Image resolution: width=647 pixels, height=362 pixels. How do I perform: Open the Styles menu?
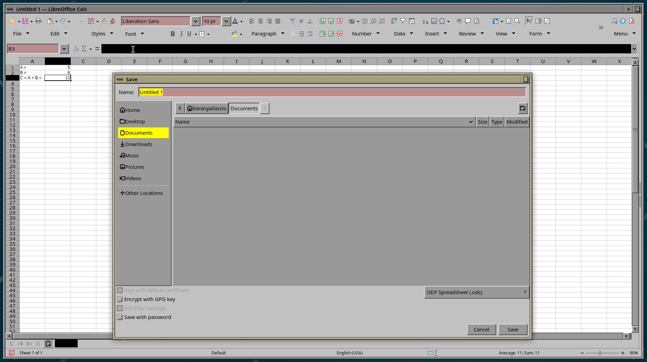click(102, 34)
